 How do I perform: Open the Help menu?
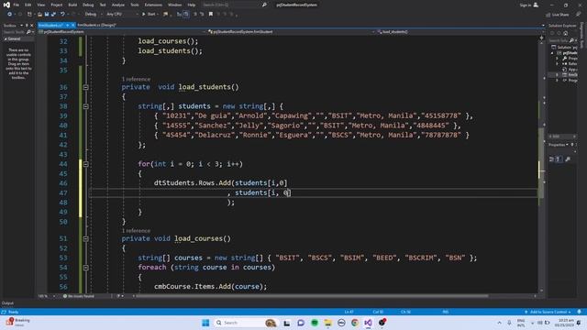coord(192,5)
